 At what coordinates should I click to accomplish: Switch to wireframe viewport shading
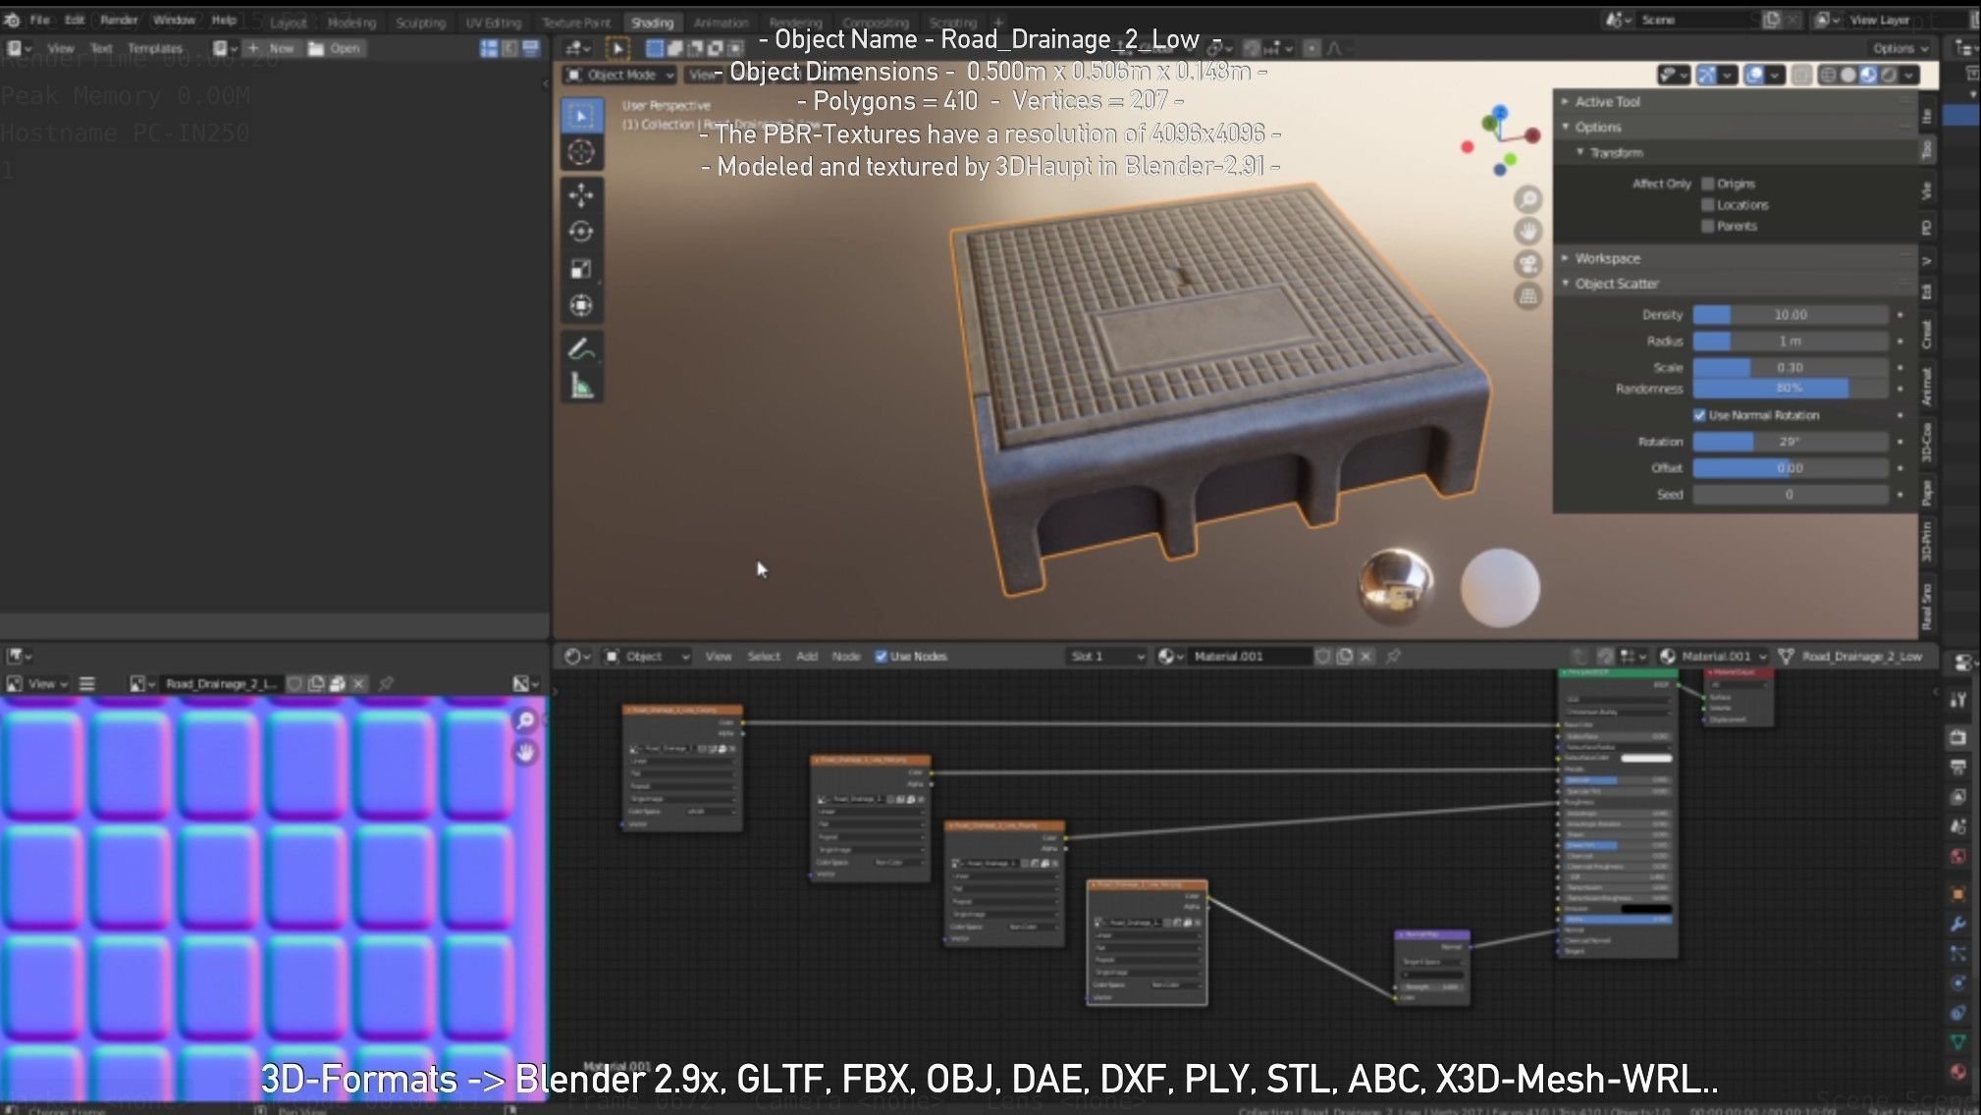pos(1829,75)
